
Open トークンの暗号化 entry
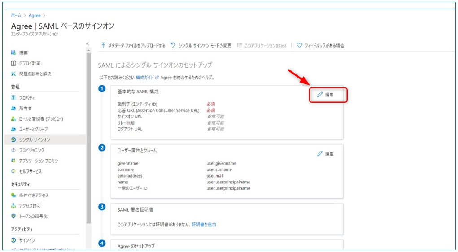33,217
